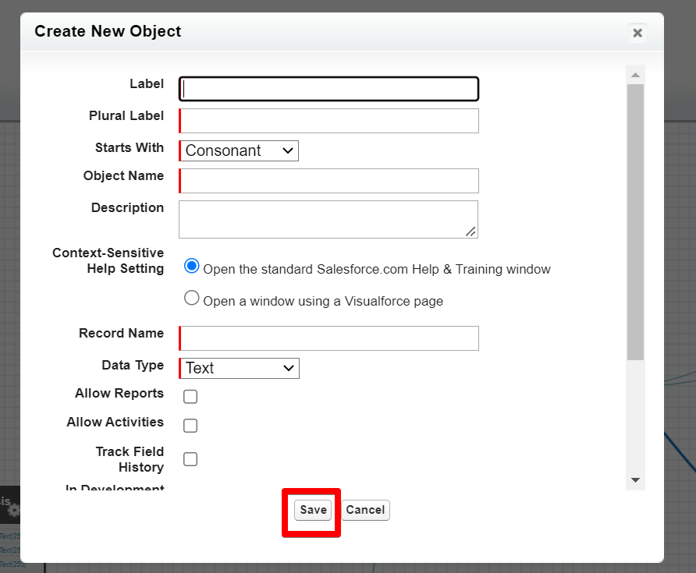Click the Description resize grip corner
696x573 pixels.
471,232
